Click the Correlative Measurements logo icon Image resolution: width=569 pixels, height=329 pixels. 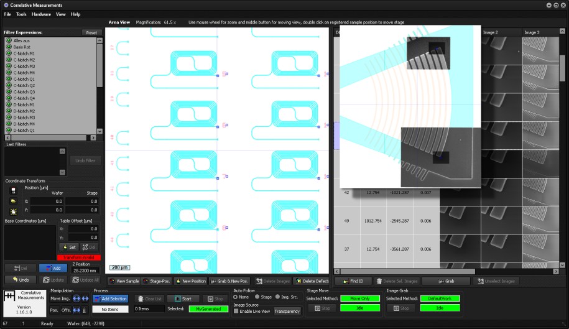9,296
